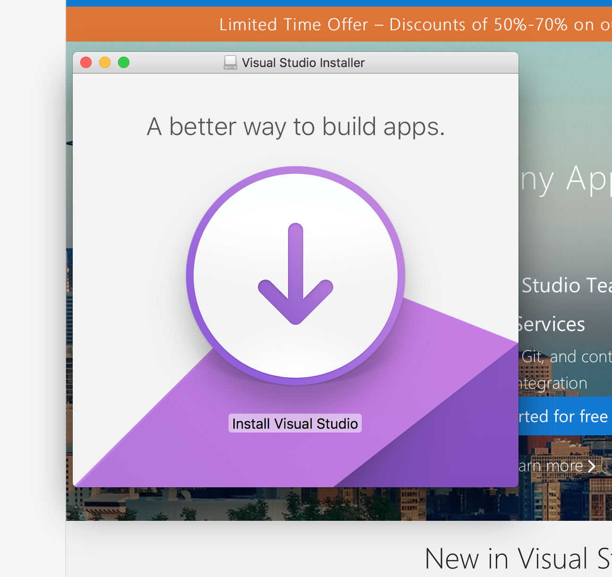Click the chevron arrow next to 'Learn more'
Viewport: 612px width, 577px height.
pyautogui.click(x=591, y=467)
